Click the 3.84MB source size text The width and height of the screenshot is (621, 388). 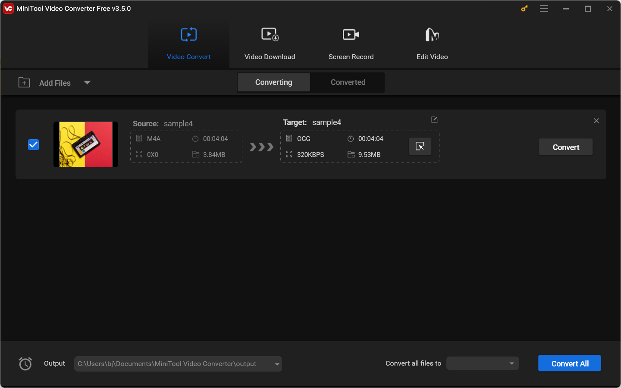[x=214, y=155]
